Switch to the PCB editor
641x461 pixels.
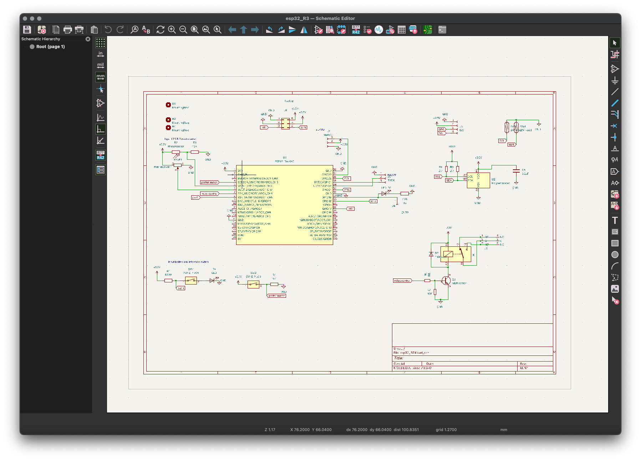click(428, 30)
